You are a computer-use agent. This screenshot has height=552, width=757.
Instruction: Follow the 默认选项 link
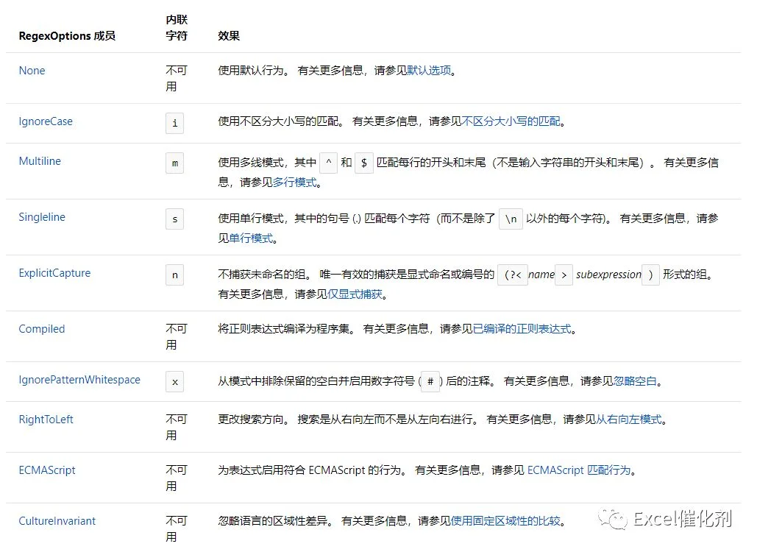point(429,71)
